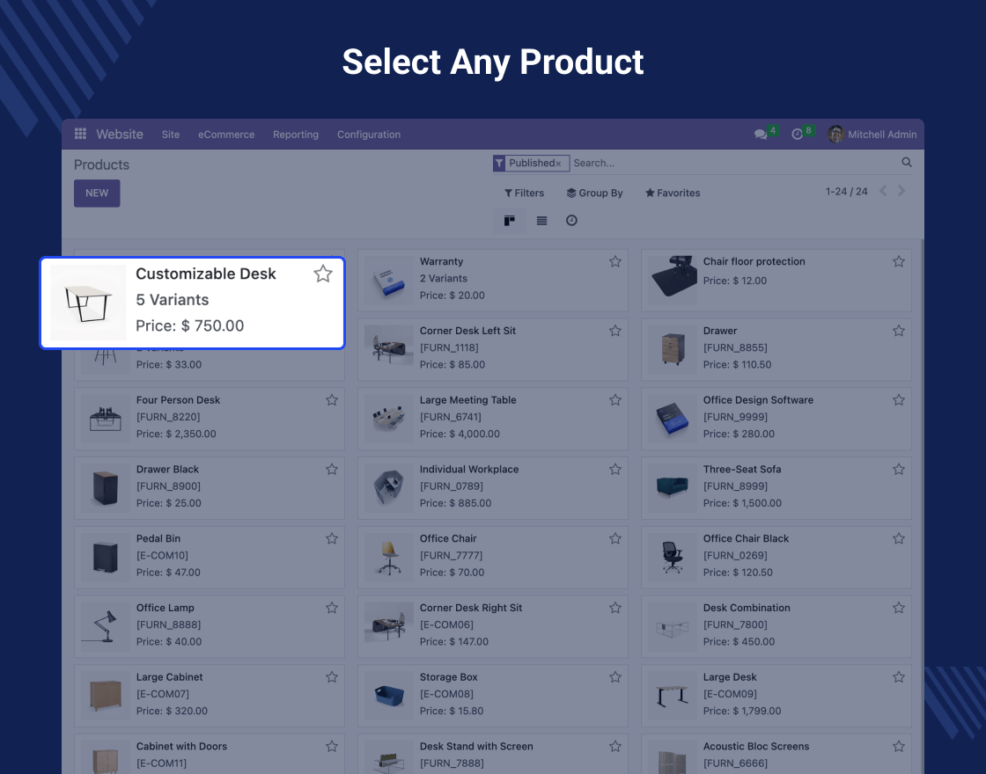Click the Desk Stand with Screen name
This screenshot has width=986, height=774.
[476, 747]
